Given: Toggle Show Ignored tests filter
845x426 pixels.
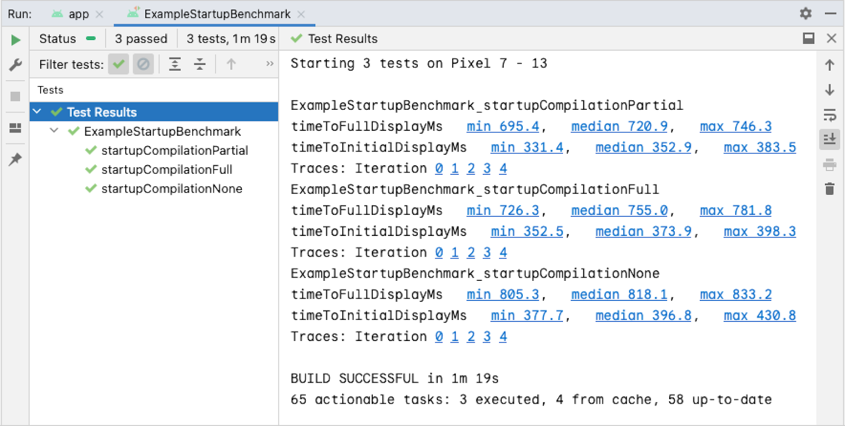Looking at the screenshot, I should (143, 64).
